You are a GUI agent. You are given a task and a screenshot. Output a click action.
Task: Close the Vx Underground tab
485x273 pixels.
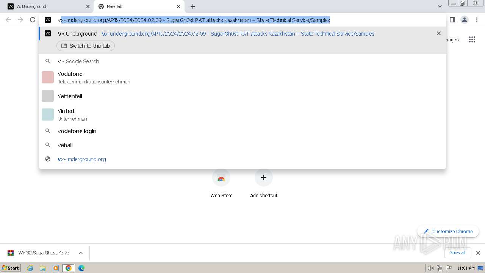pos(88,6)
